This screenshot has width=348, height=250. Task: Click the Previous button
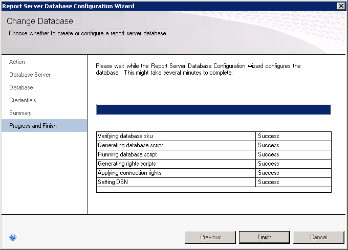coord(210,237)
